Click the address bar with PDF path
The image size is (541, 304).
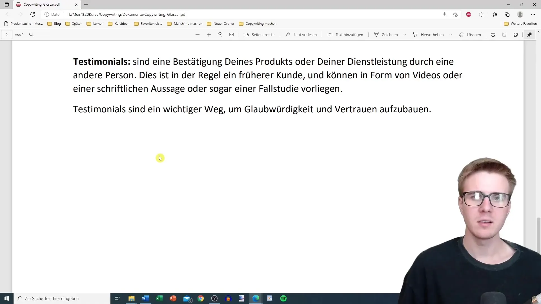point(242,14)
